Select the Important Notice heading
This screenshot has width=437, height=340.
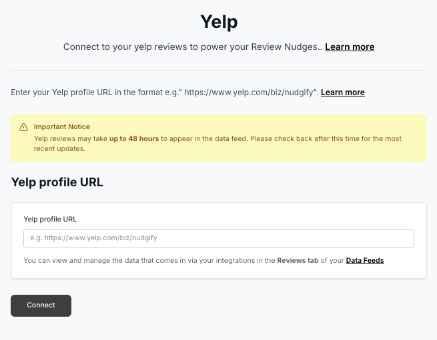coord(61,126)
